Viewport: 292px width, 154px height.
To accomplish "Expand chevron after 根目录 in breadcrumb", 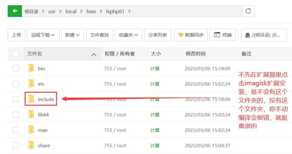I will pos(43,11).
